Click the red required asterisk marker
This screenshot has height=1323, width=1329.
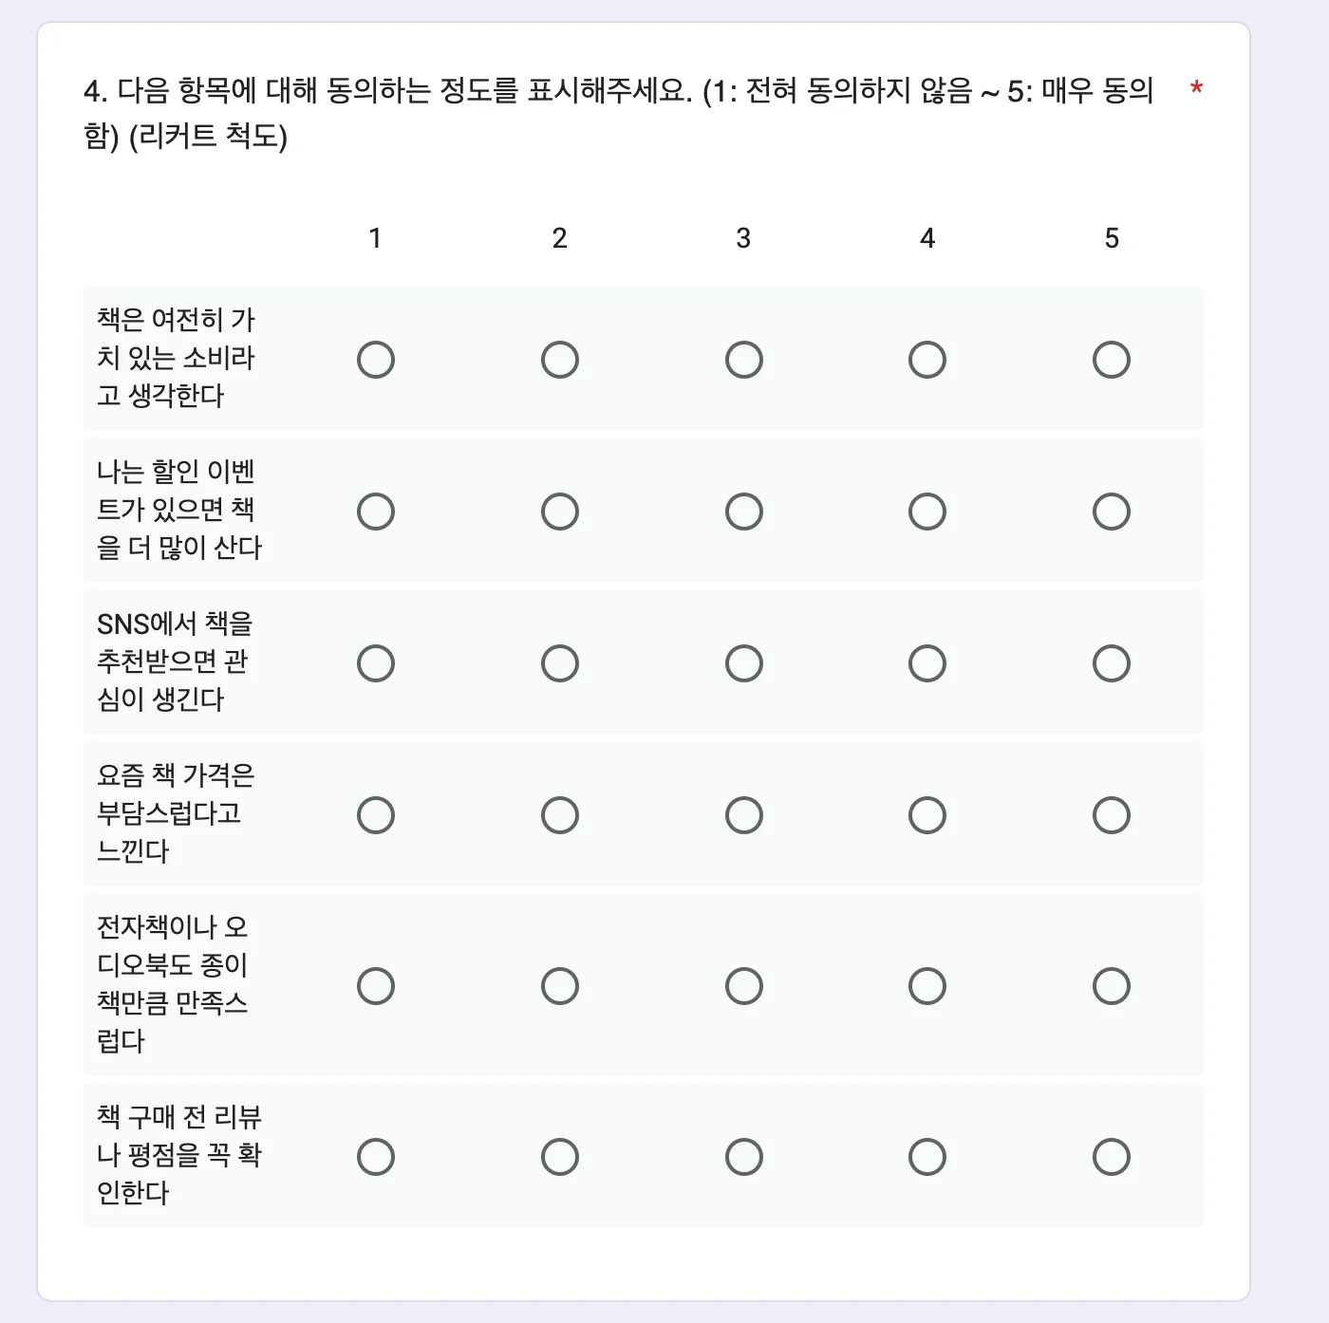coord(1195,88)
